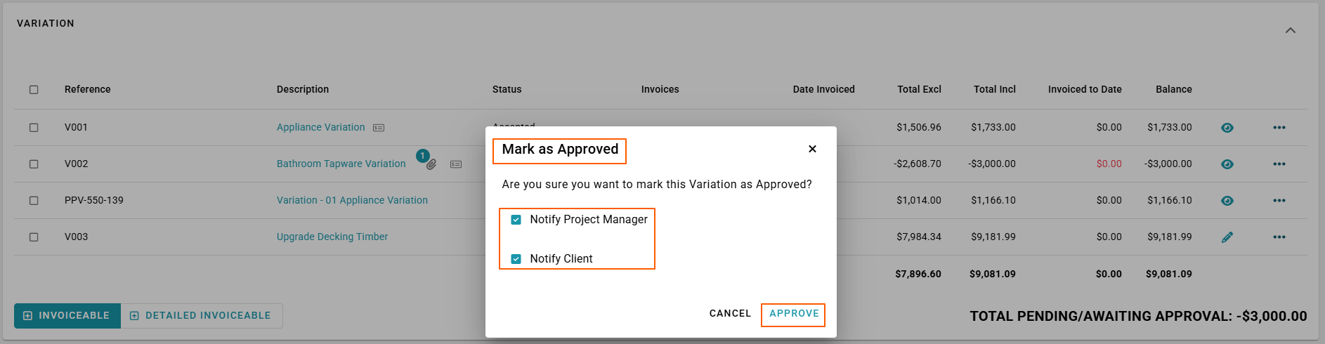This screenshot has height=344, width=1325.
Task: Open more options for V002 row
Action: pos(1279,164)
